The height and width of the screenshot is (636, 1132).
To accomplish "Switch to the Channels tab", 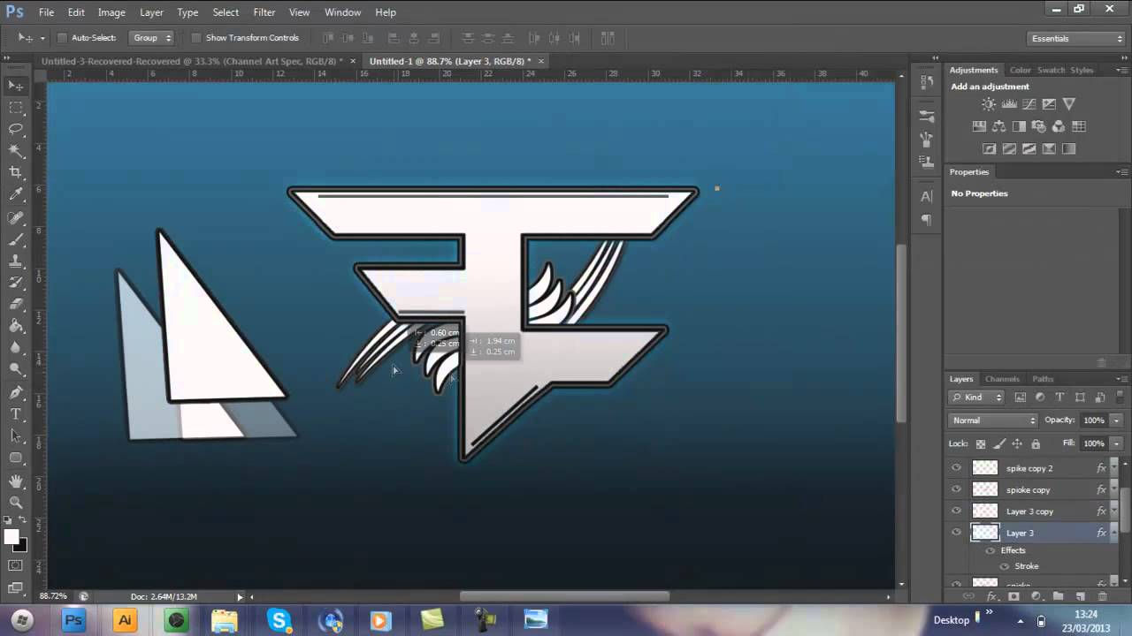I will (1002, 379).
